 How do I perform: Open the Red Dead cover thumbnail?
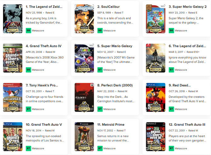tap(156, 97)
